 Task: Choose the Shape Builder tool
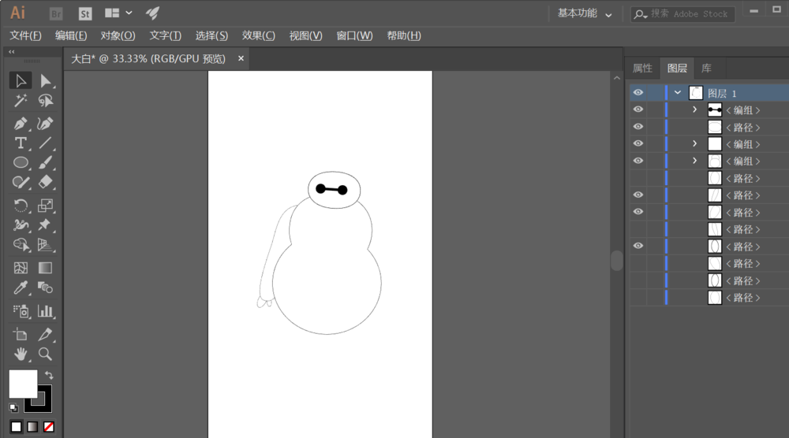coord(21,245)
